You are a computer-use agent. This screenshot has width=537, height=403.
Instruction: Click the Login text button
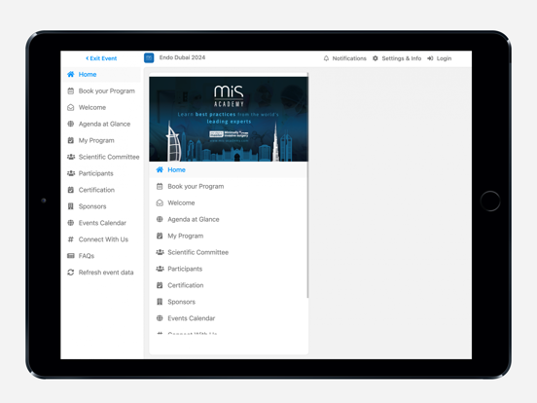point(444,58)
